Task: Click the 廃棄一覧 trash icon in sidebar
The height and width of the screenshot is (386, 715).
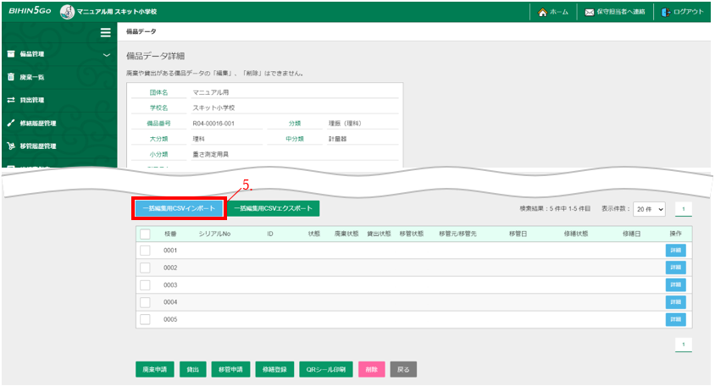Action: pos(11,77)
